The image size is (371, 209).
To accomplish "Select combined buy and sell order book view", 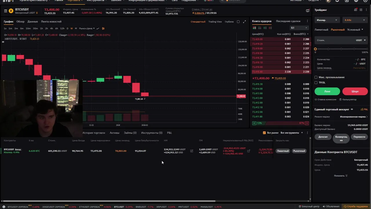I will (254, 28).
